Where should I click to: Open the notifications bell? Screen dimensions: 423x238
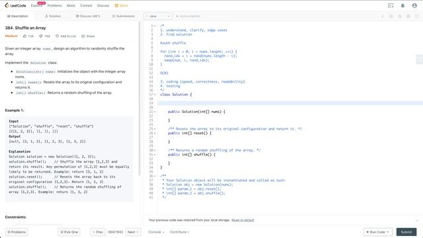[x=403, y=5]
